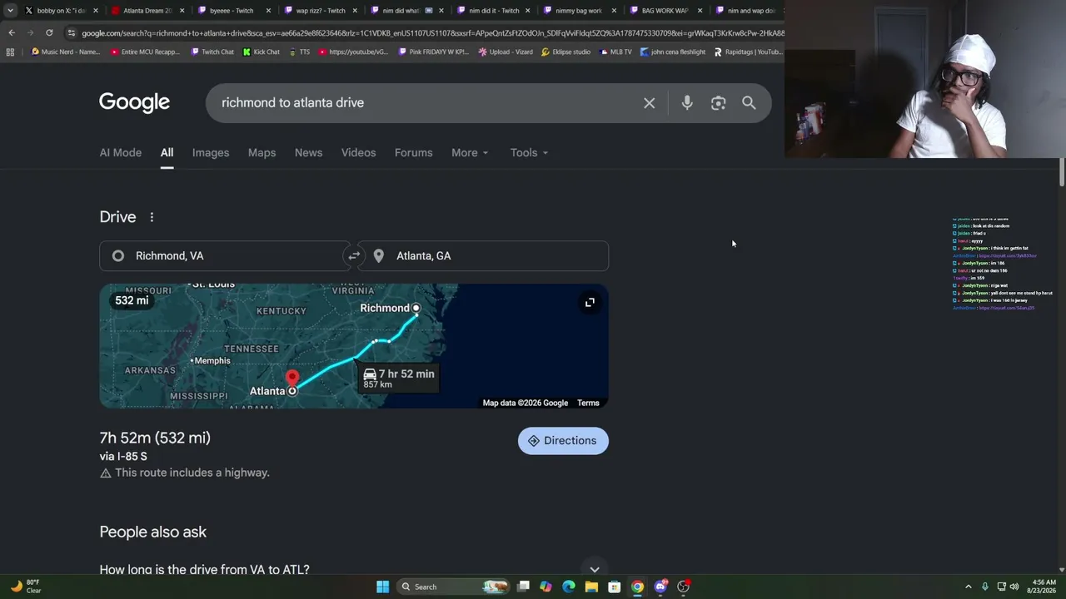This screenshot has width=1066, height=599.
Task: Open Copilot from the taskbar
Action: point(545,587)
